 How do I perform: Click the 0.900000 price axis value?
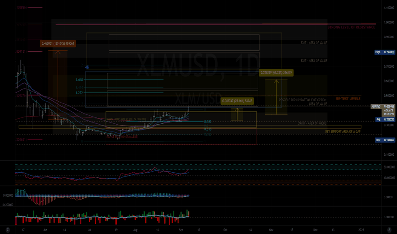pos(389,37)
